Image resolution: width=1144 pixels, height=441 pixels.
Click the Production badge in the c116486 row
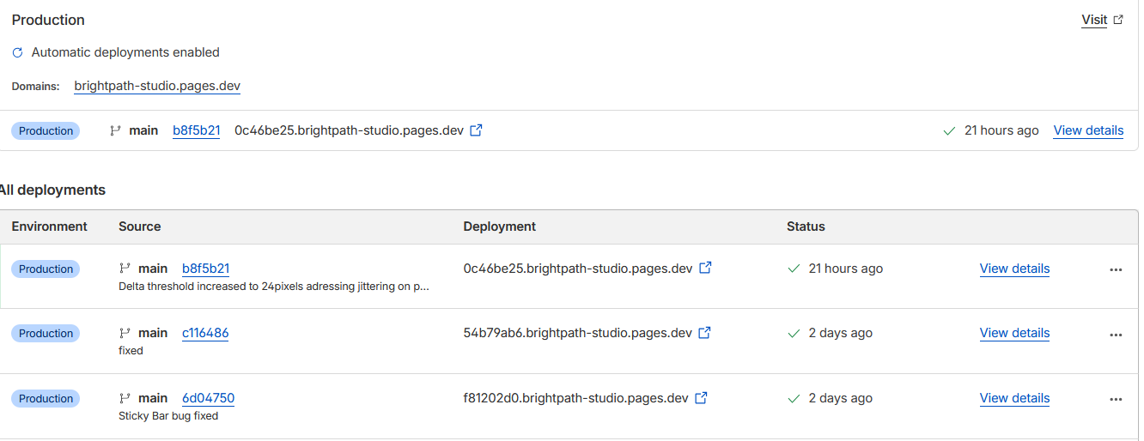pos(46,333)
